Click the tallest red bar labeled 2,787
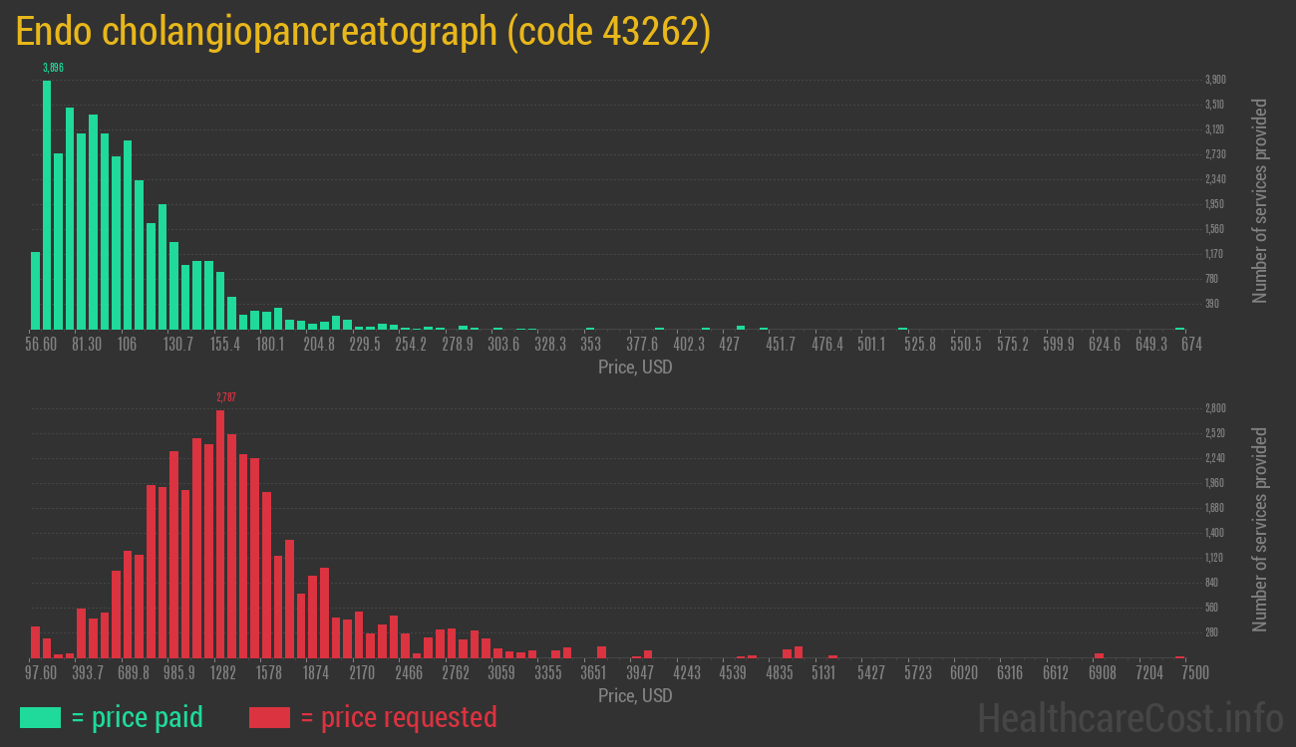 [x=221, y=528]
